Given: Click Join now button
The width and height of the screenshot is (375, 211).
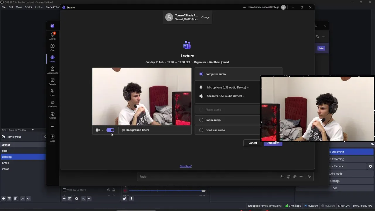Looking at the screenshot, I should (x=273, y=143).
